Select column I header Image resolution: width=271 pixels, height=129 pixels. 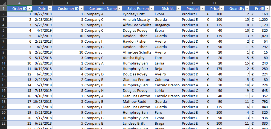click(x=237, y=3)
